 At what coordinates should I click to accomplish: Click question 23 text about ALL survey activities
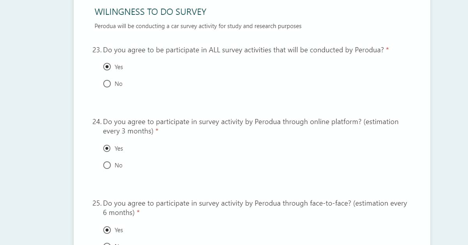(x=243, y=50)
